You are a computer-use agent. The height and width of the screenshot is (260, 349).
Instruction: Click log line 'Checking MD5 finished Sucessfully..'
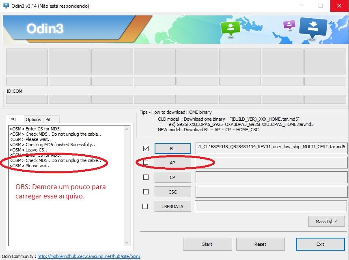pyautogui.click(x=52, y=145)
